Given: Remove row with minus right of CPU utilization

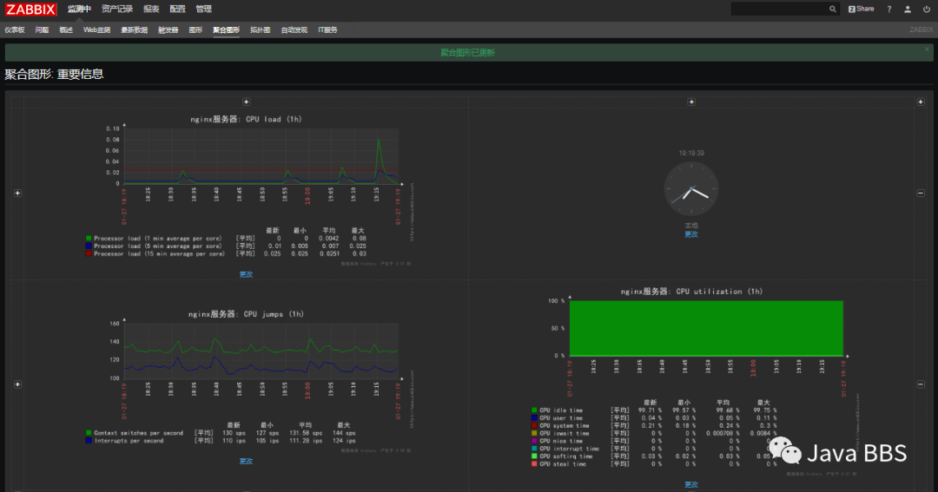Looking at the screenshot, I should pyautogui.click(x=921, y=384).
